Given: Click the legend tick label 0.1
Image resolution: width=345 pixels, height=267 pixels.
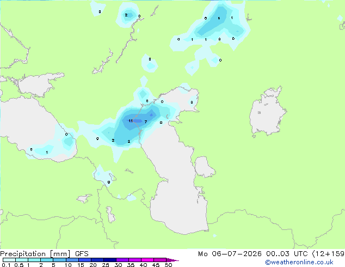Looking at the screenshot, I should click(x=6, y=265).
